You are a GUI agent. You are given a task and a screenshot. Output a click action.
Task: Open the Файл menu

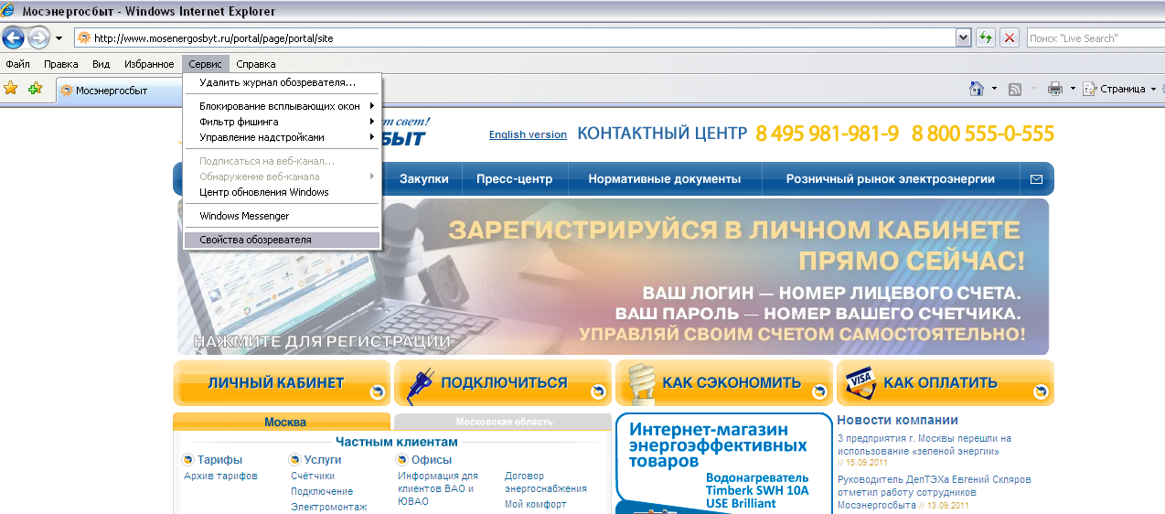click(x=18, y=64)
